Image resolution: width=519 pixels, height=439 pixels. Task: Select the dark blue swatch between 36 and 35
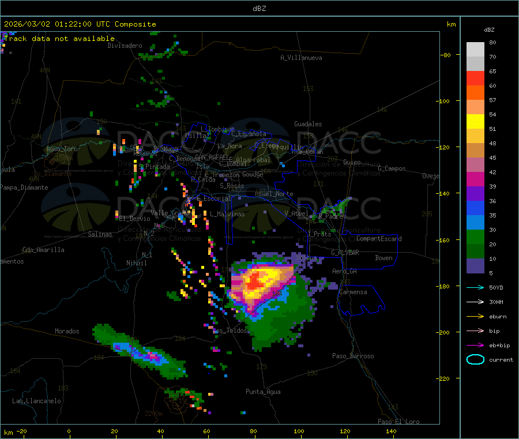475,208
